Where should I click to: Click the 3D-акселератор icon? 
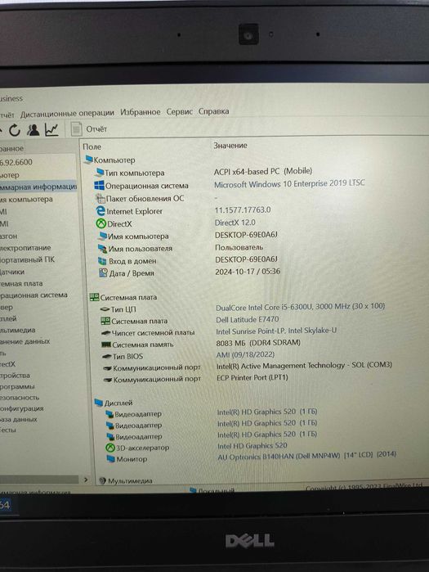point(110,448)
